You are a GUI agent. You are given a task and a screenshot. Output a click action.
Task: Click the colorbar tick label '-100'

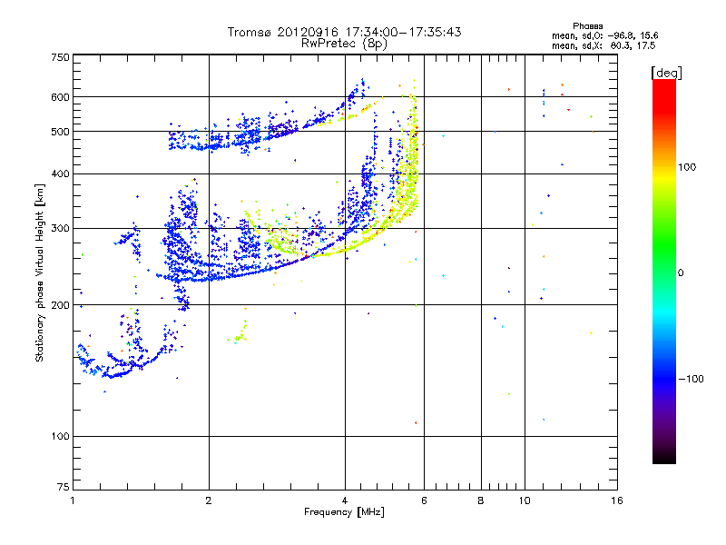[x=691, y=379]
